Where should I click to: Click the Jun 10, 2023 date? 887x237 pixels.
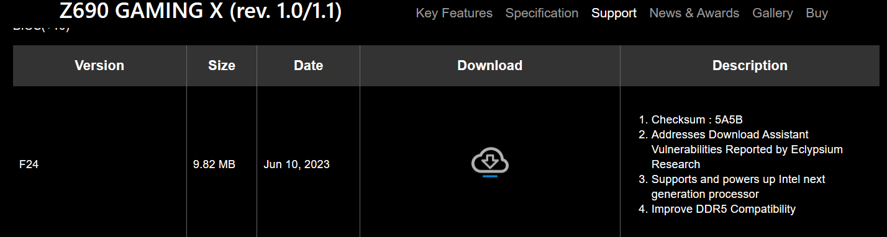[x=296, y=164]
